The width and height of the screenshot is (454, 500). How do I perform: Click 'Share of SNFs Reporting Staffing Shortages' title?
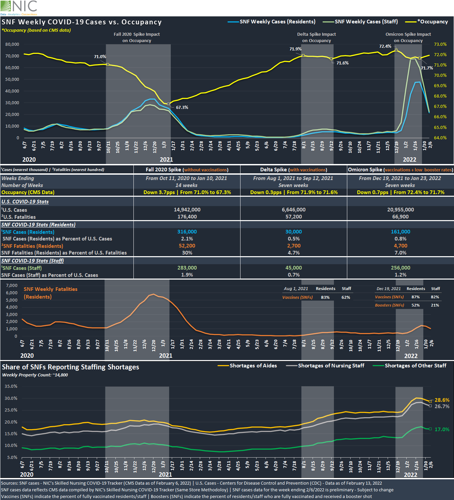[x=70, y=367]
